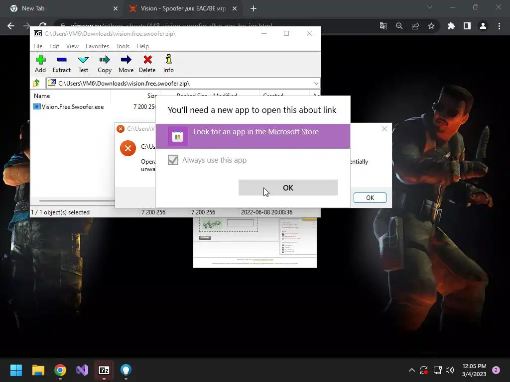The width and height of the screenshot is (510, 382).
Task: Go up one folder level in 7-Zip
Action: click(36, 84)
